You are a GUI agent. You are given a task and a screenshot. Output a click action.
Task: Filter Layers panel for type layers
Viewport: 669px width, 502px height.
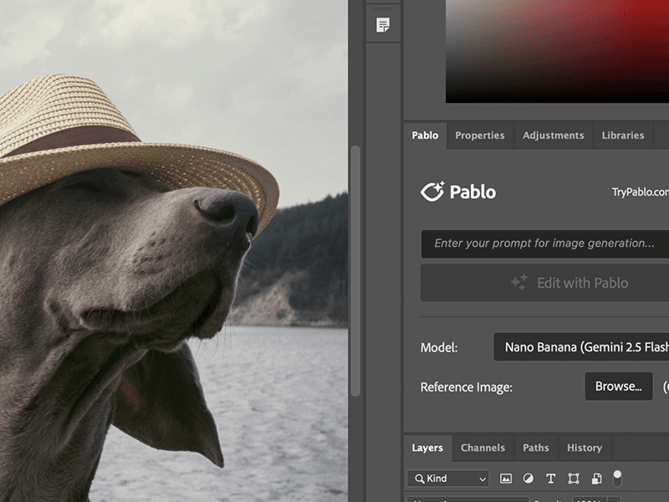(551, 479)
